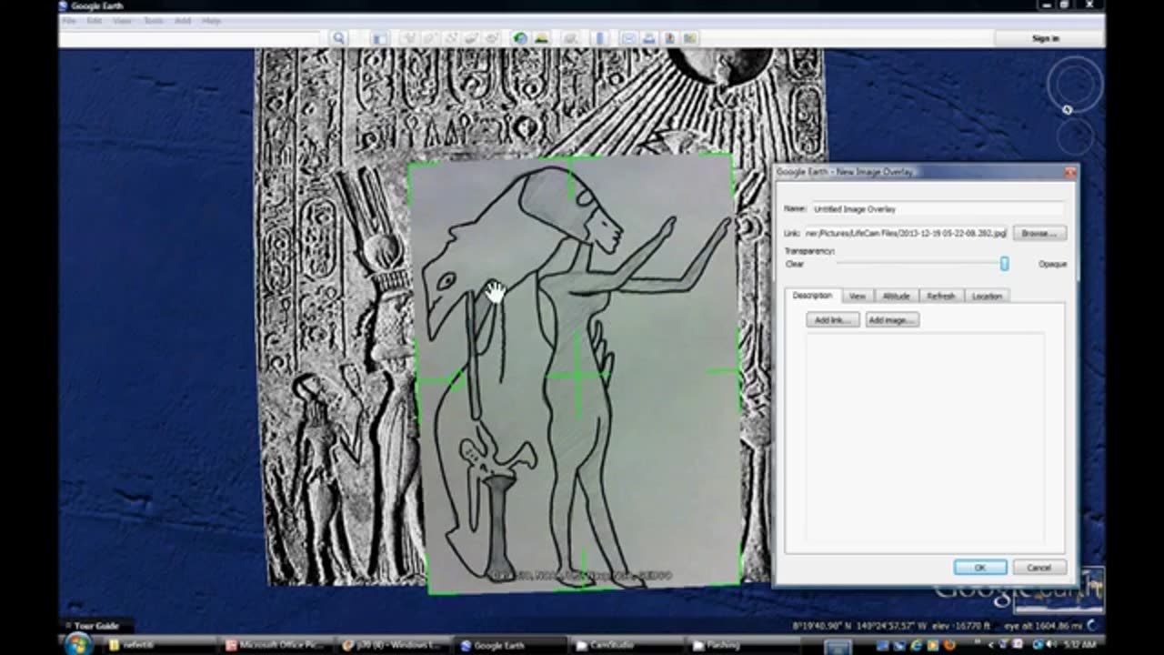Click the main search input box
Screen dimensions: 1164x655
tap(193, 38)
